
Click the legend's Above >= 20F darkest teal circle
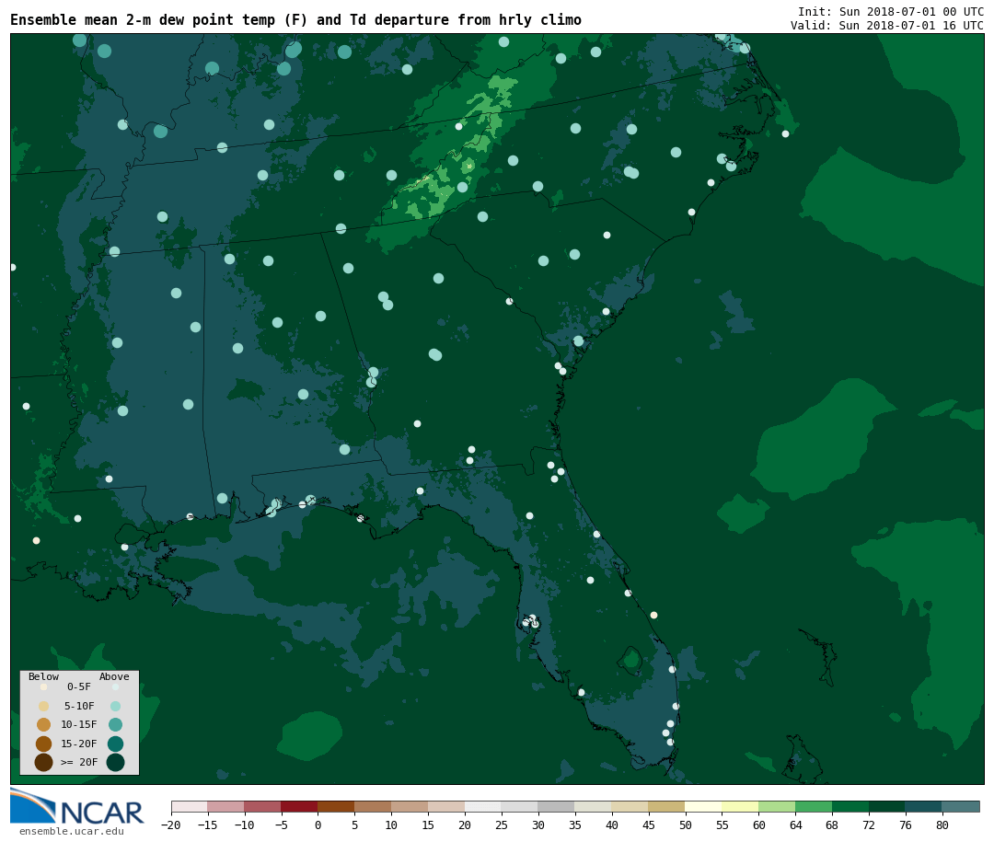click(x=115, y=762)
